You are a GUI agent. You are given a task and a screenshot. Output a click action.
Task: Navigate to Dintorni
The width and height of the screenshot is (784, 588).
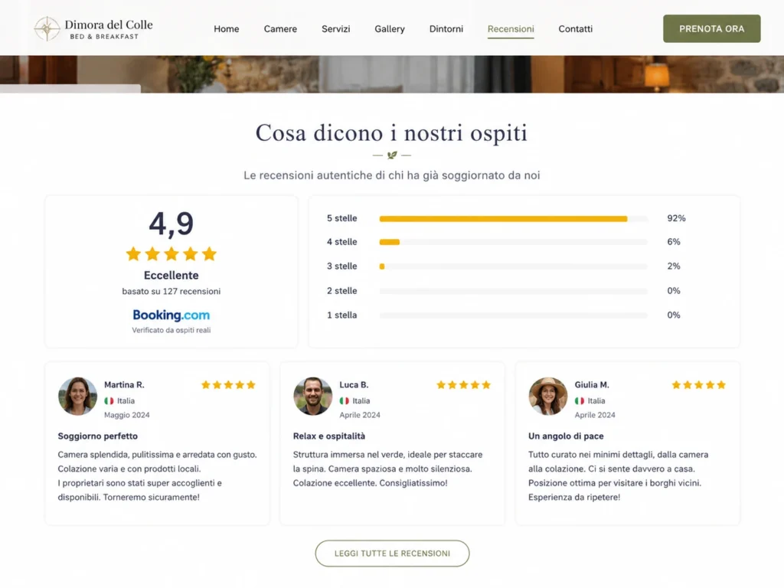[x=446, y=29]
